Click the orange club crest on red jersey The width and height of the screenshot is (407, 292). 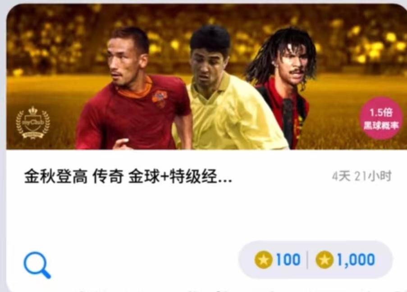coord(160,99)
